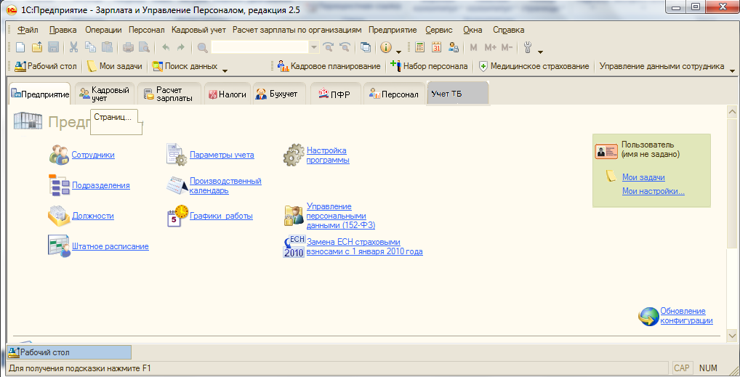740x377 pixels.
Task: Expand overflow arrow after Управление данными сотрудника
Action: (x=733, y=70)
